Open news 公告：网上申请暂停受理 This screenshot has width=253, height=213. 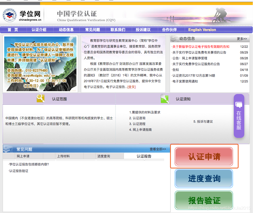[x=189, y=58]
